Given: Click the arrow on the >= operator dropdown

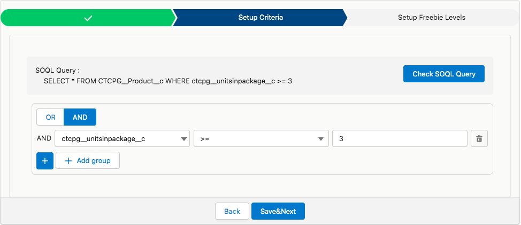Looking at the screenshot, I should pyautogui.click(x=321, y=139).
